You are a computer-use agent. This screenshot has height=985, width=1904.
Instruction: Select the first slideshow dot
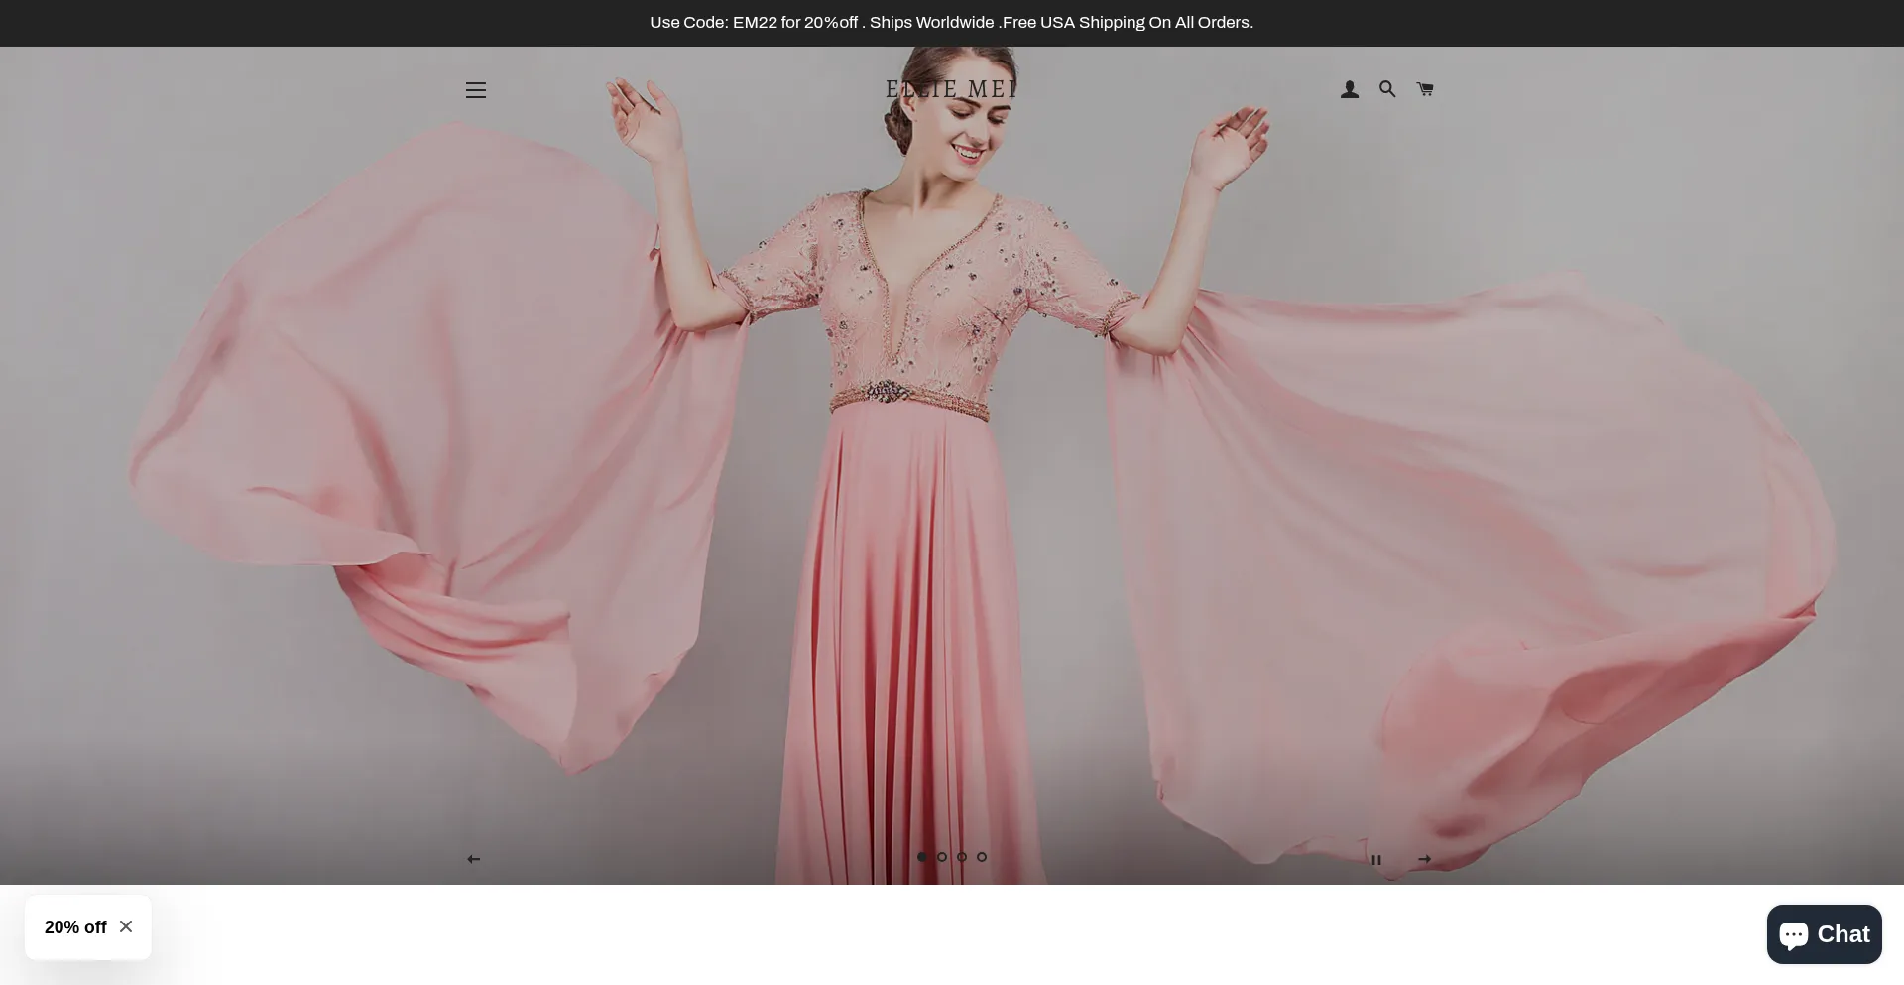(922, 857)
